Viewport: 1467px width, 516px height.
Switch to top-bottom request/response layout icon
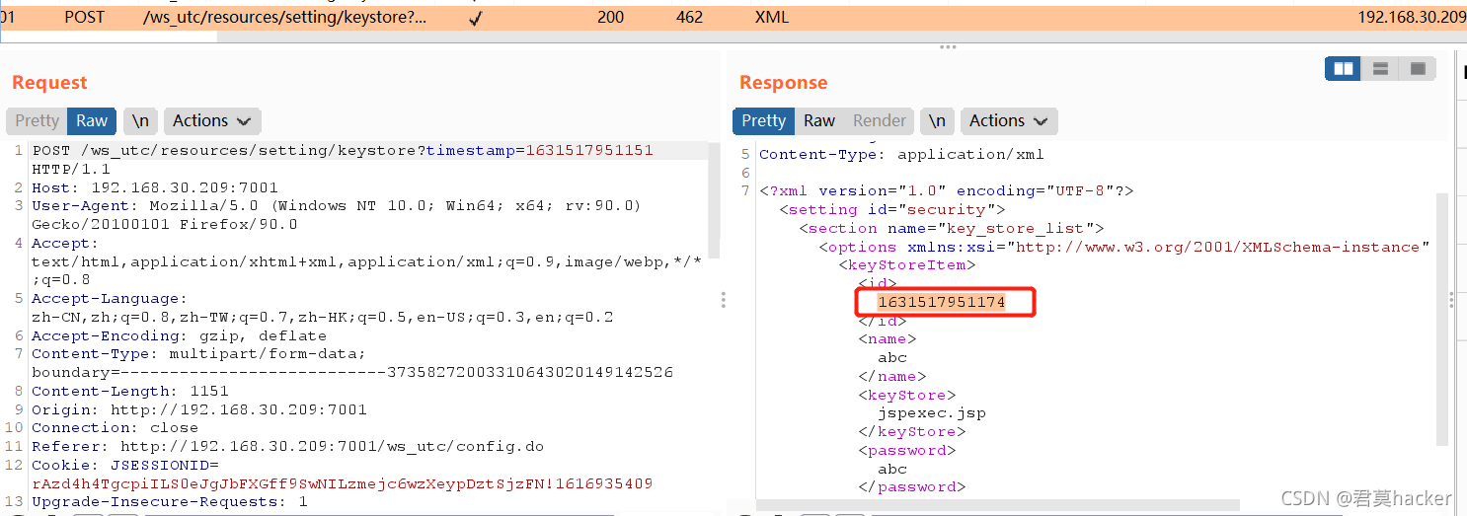click(x=1381, y=68)
